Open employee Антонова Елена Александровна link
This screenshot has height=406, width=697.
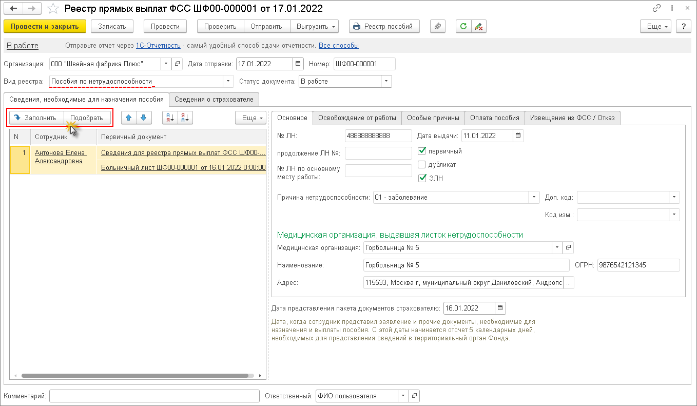[61, 157]
